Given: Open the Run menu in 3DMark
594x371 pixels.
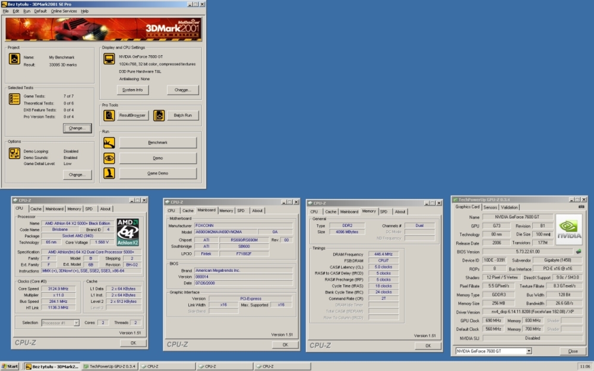Looking at the screenshot, I should pyautogui.click(x=27, y=11).
